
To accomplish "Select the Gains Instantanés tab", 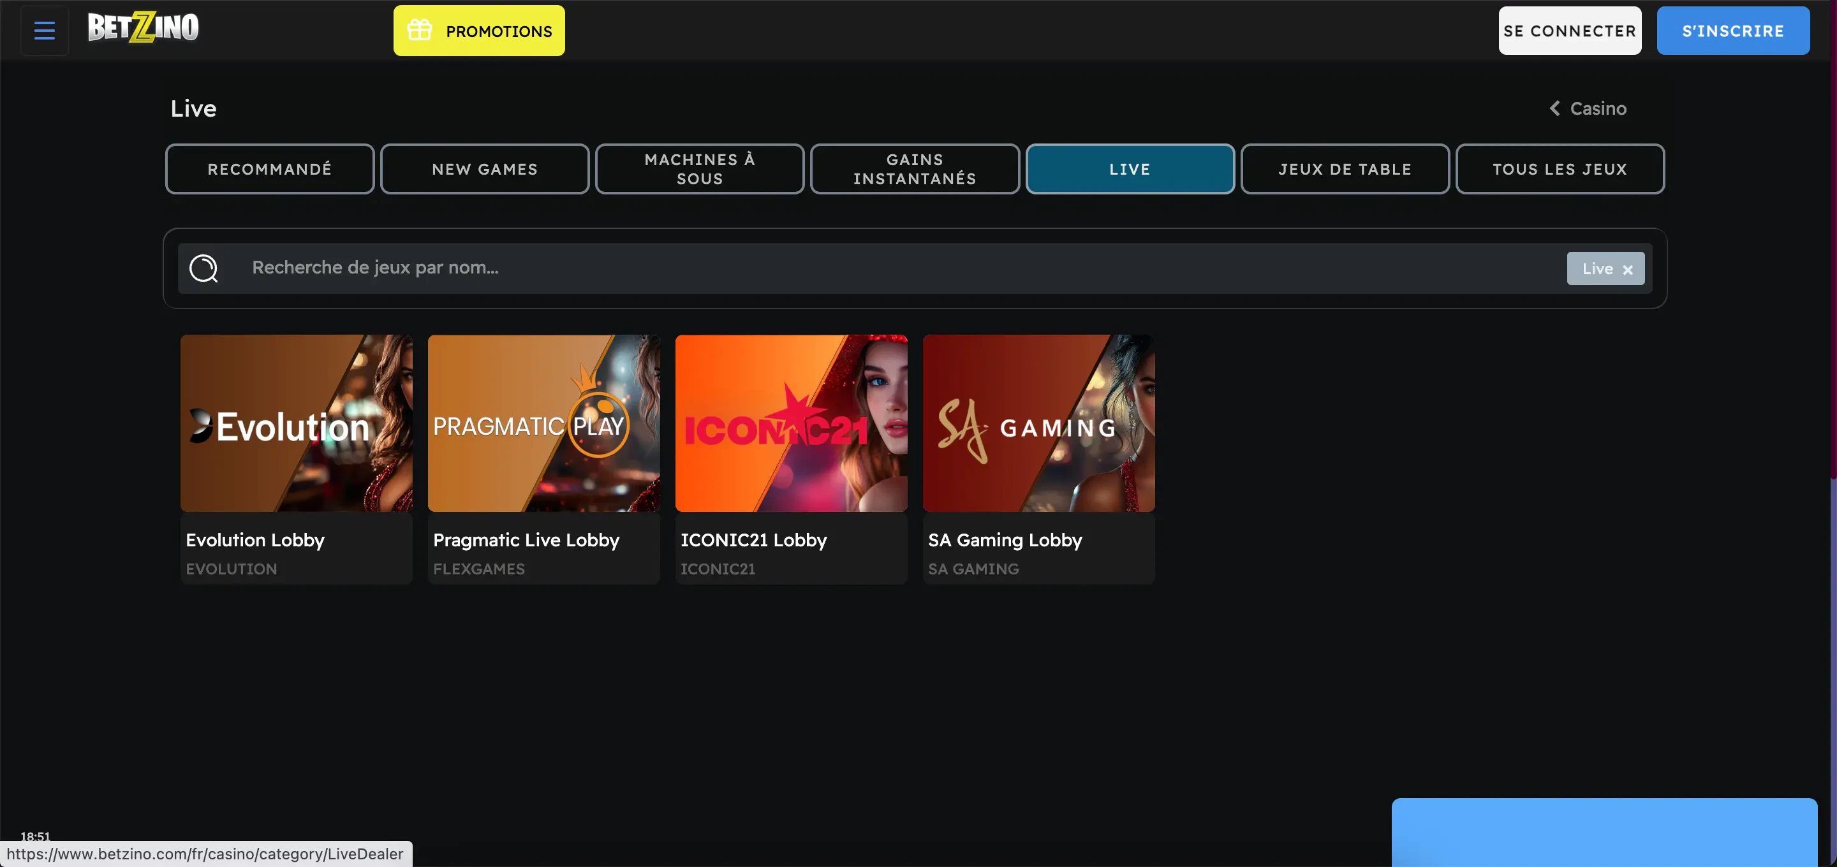I will tap(915, 169).
